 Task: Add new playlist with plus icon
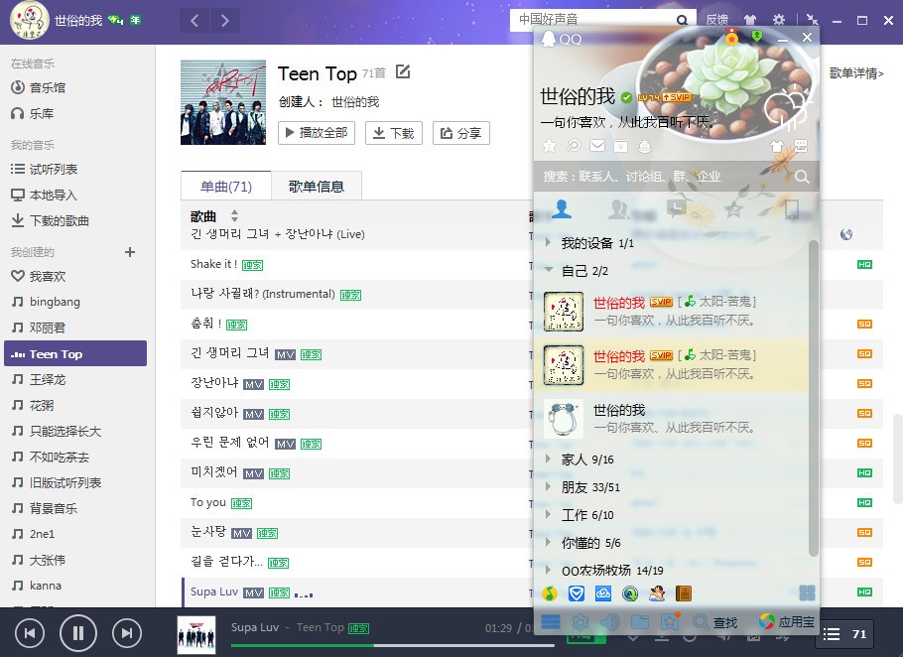[130, 252]
